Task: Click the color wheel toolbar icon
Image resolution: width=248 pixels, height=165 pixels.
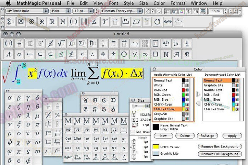Action: [x=182, y=11]
